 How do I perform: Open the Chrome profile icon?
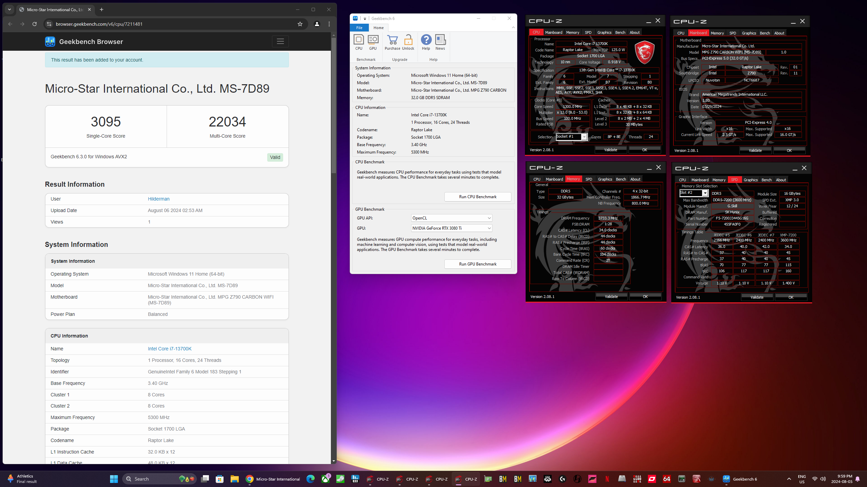[317, 24]
